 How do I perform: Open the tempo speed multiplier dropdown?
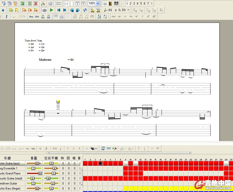click(128, 10)
